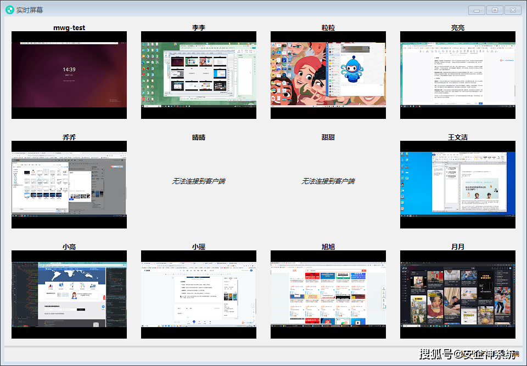Click the 月月 name label

(457, 247)
